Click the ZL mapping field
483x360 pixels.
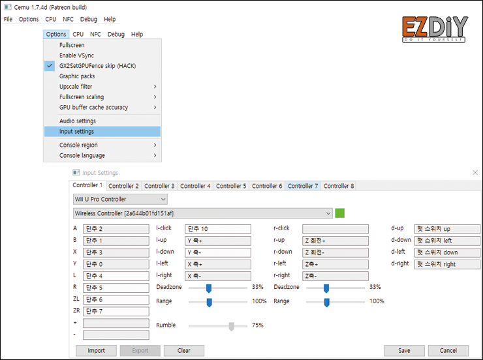(116, 300)
